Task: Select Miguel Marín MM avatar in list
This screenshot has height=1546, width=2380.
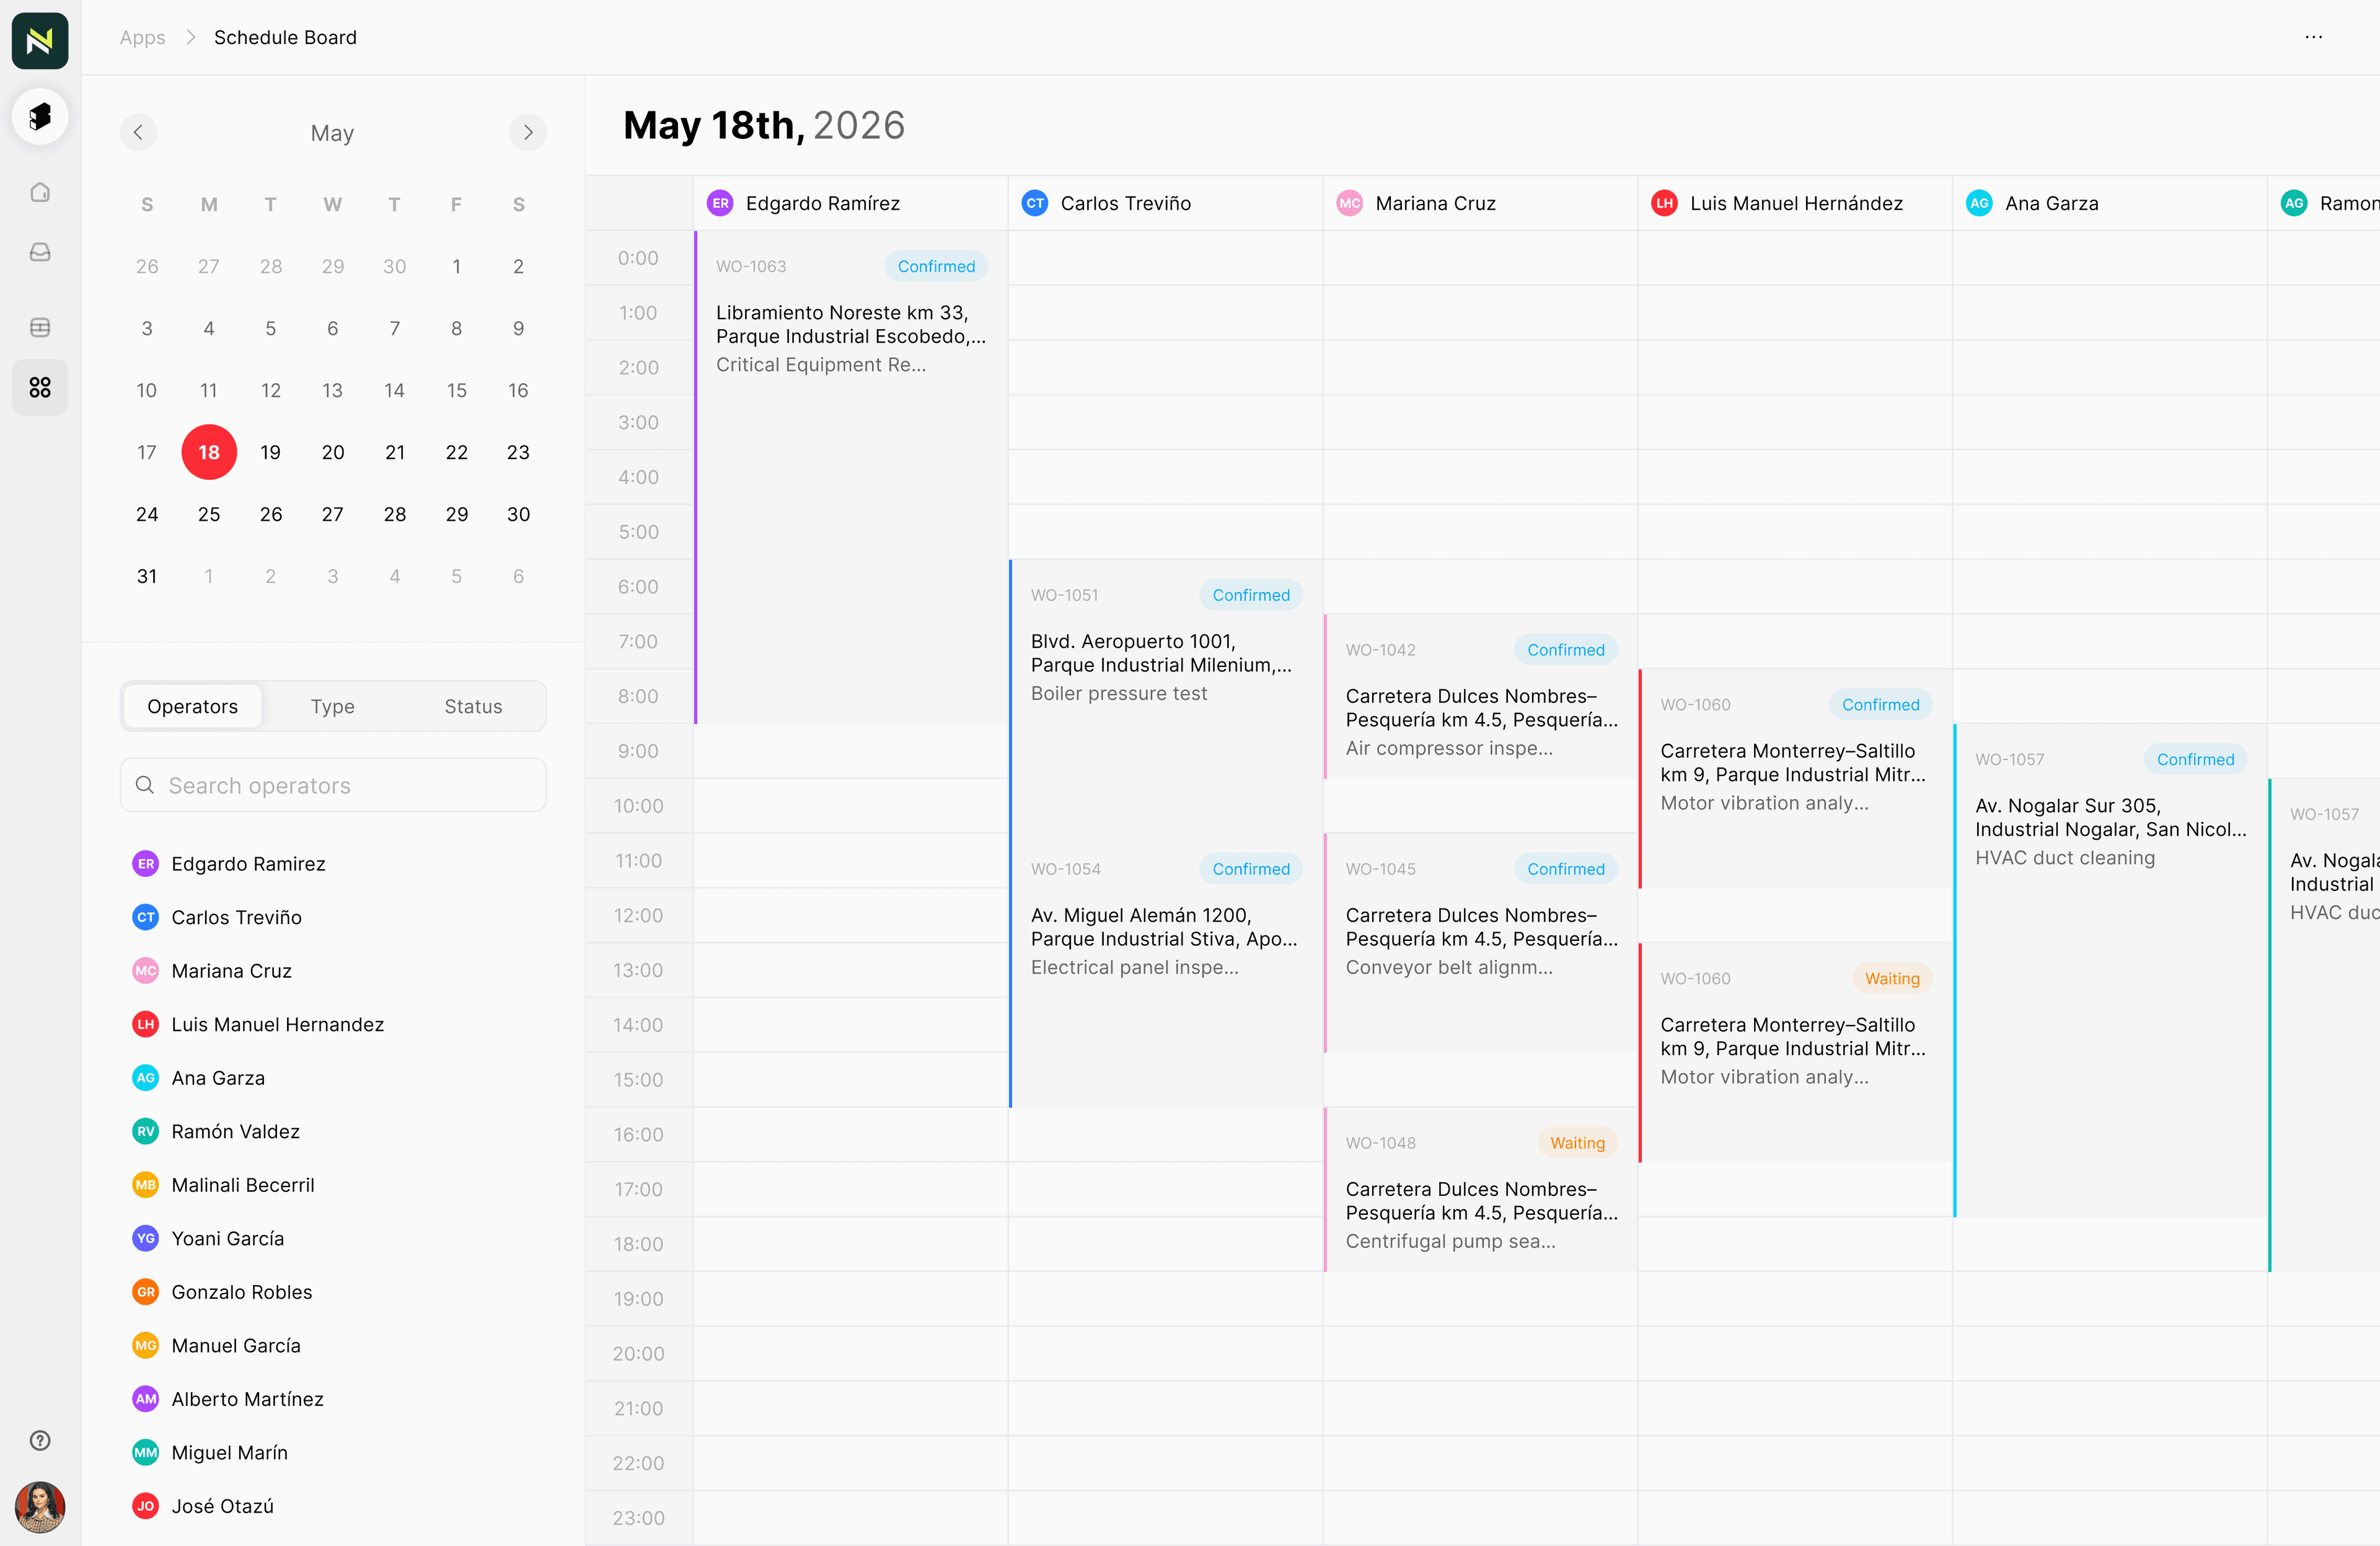Action: click(146, 1452)
